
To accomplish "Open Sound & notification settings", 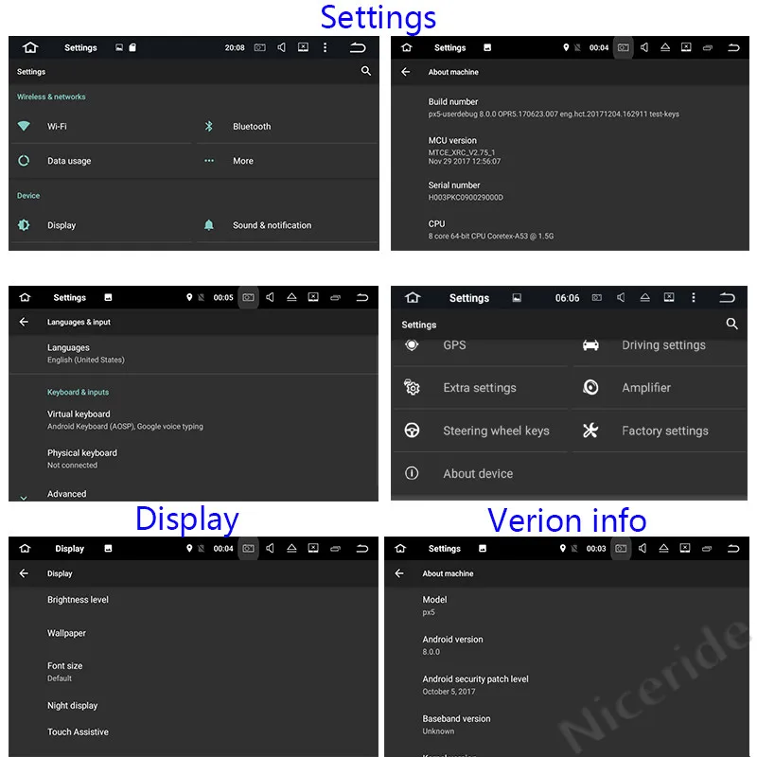I will pos(288,225).
